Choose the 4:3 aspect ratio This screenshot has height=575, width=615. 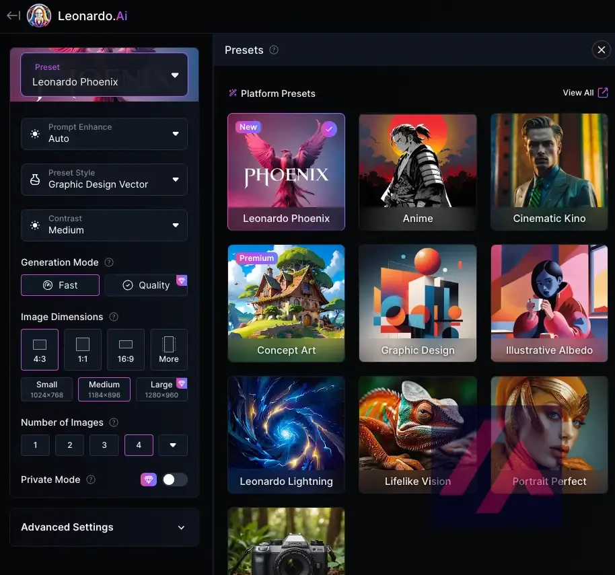[x=40, y=350]
